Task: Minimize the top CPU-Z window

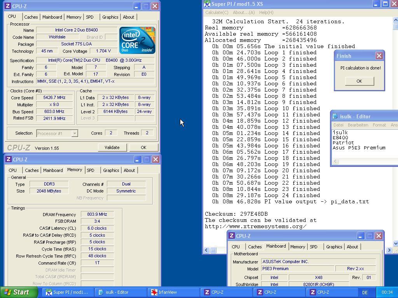Action: click(x=136, y=6)
